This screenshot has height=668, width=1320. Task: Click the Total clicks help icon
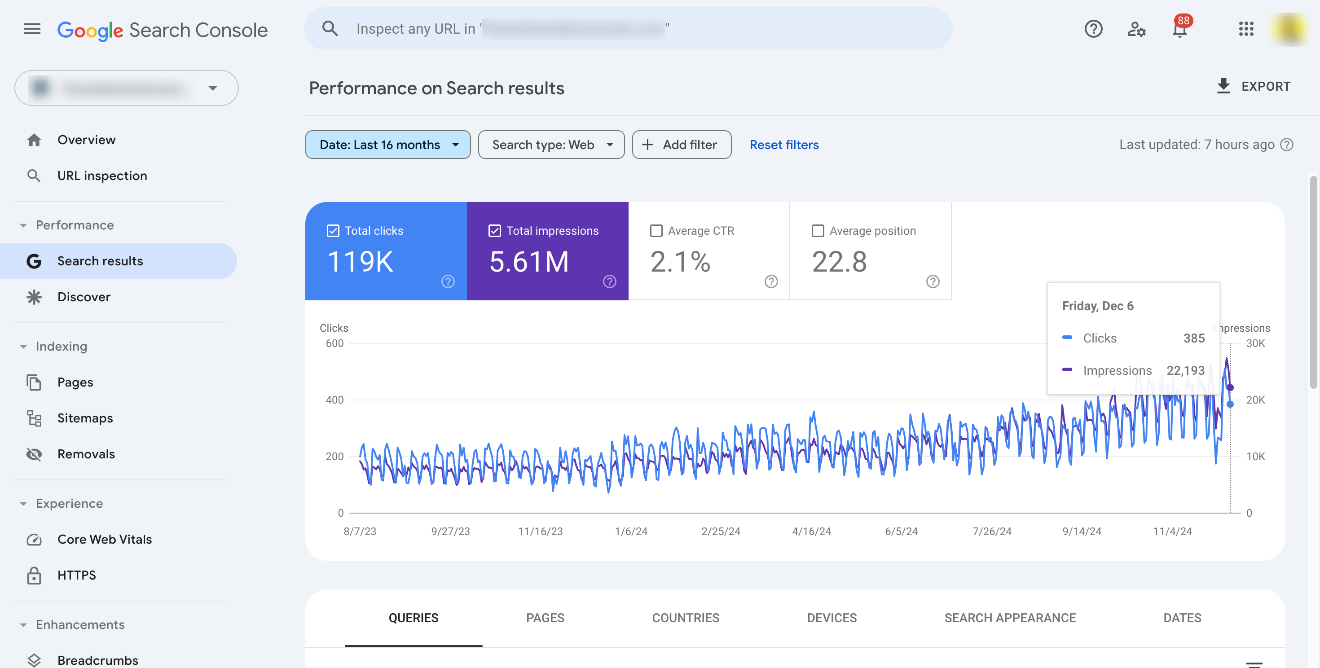pos(448,282)
